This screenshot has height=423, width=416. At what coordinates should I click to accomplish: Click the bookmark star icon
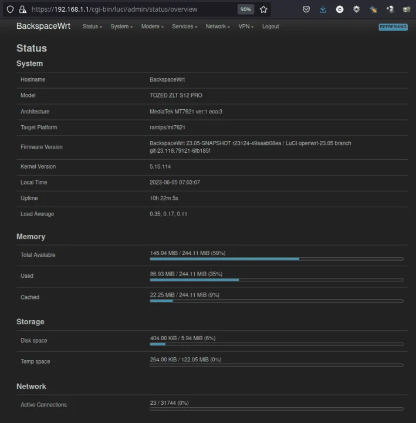(263, 9)
